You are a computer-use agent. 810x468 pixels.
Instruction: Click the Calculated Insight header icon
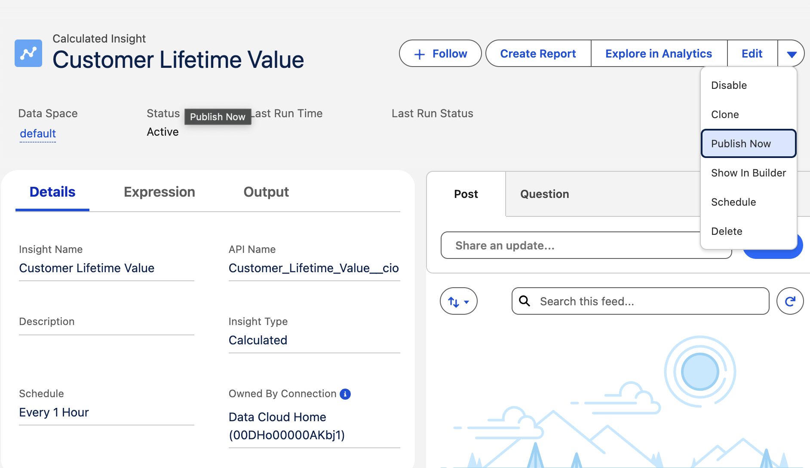[28, 53]
